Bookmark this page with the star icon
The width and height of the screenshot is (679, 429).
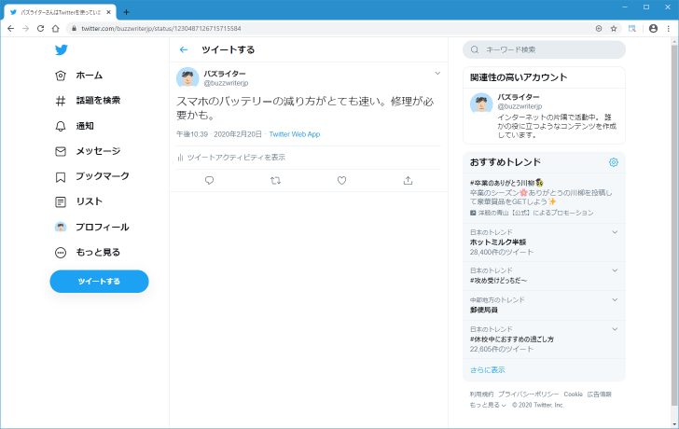[x=614, y=29]
